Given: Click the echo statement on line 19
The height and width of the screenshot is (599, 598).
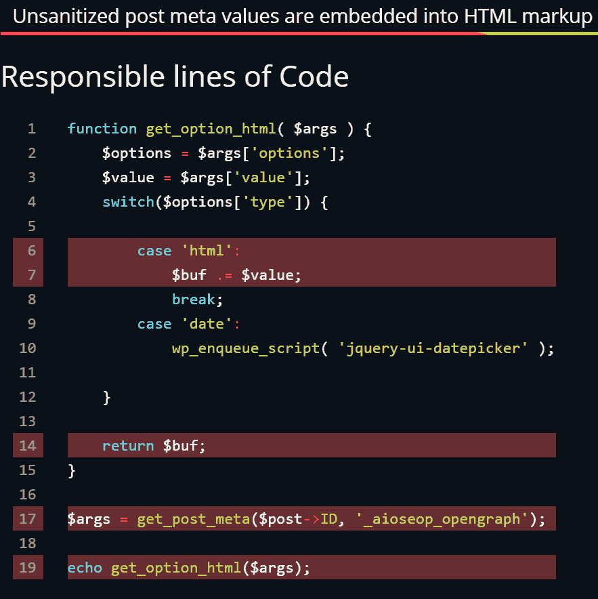Looking at the screenshot, I should [x=84, y=568].
